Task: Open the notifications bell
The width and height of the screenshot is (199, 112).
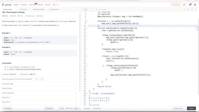Action: click(x=190, y=5)
